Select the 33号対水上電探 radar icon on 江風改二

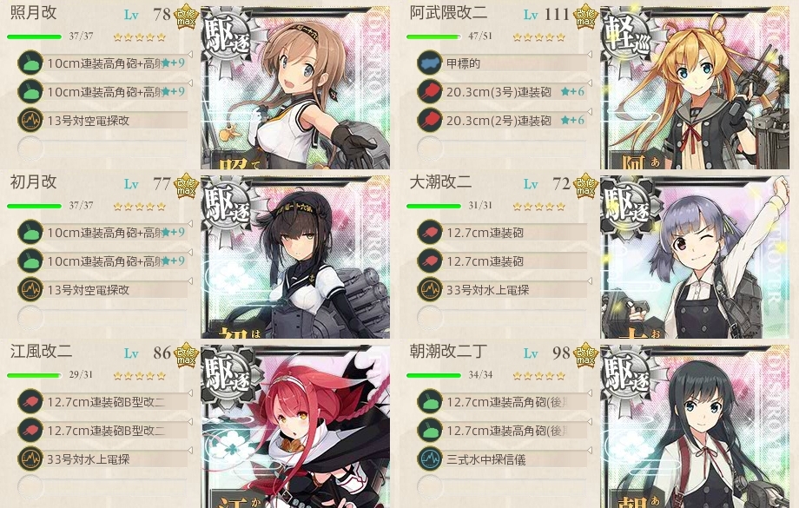30,459
